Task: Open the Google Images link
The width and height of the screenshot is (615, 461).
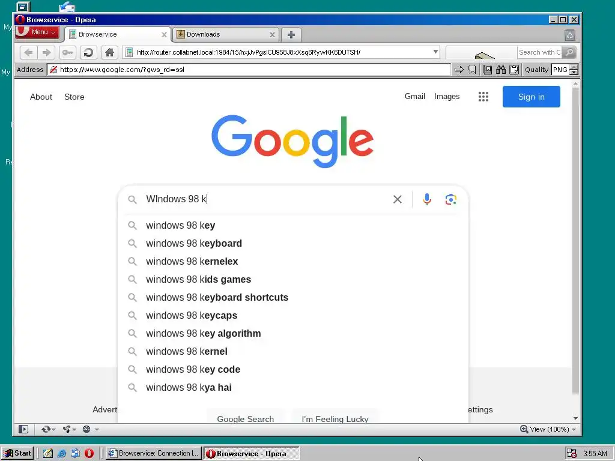Action: point(447,97)
